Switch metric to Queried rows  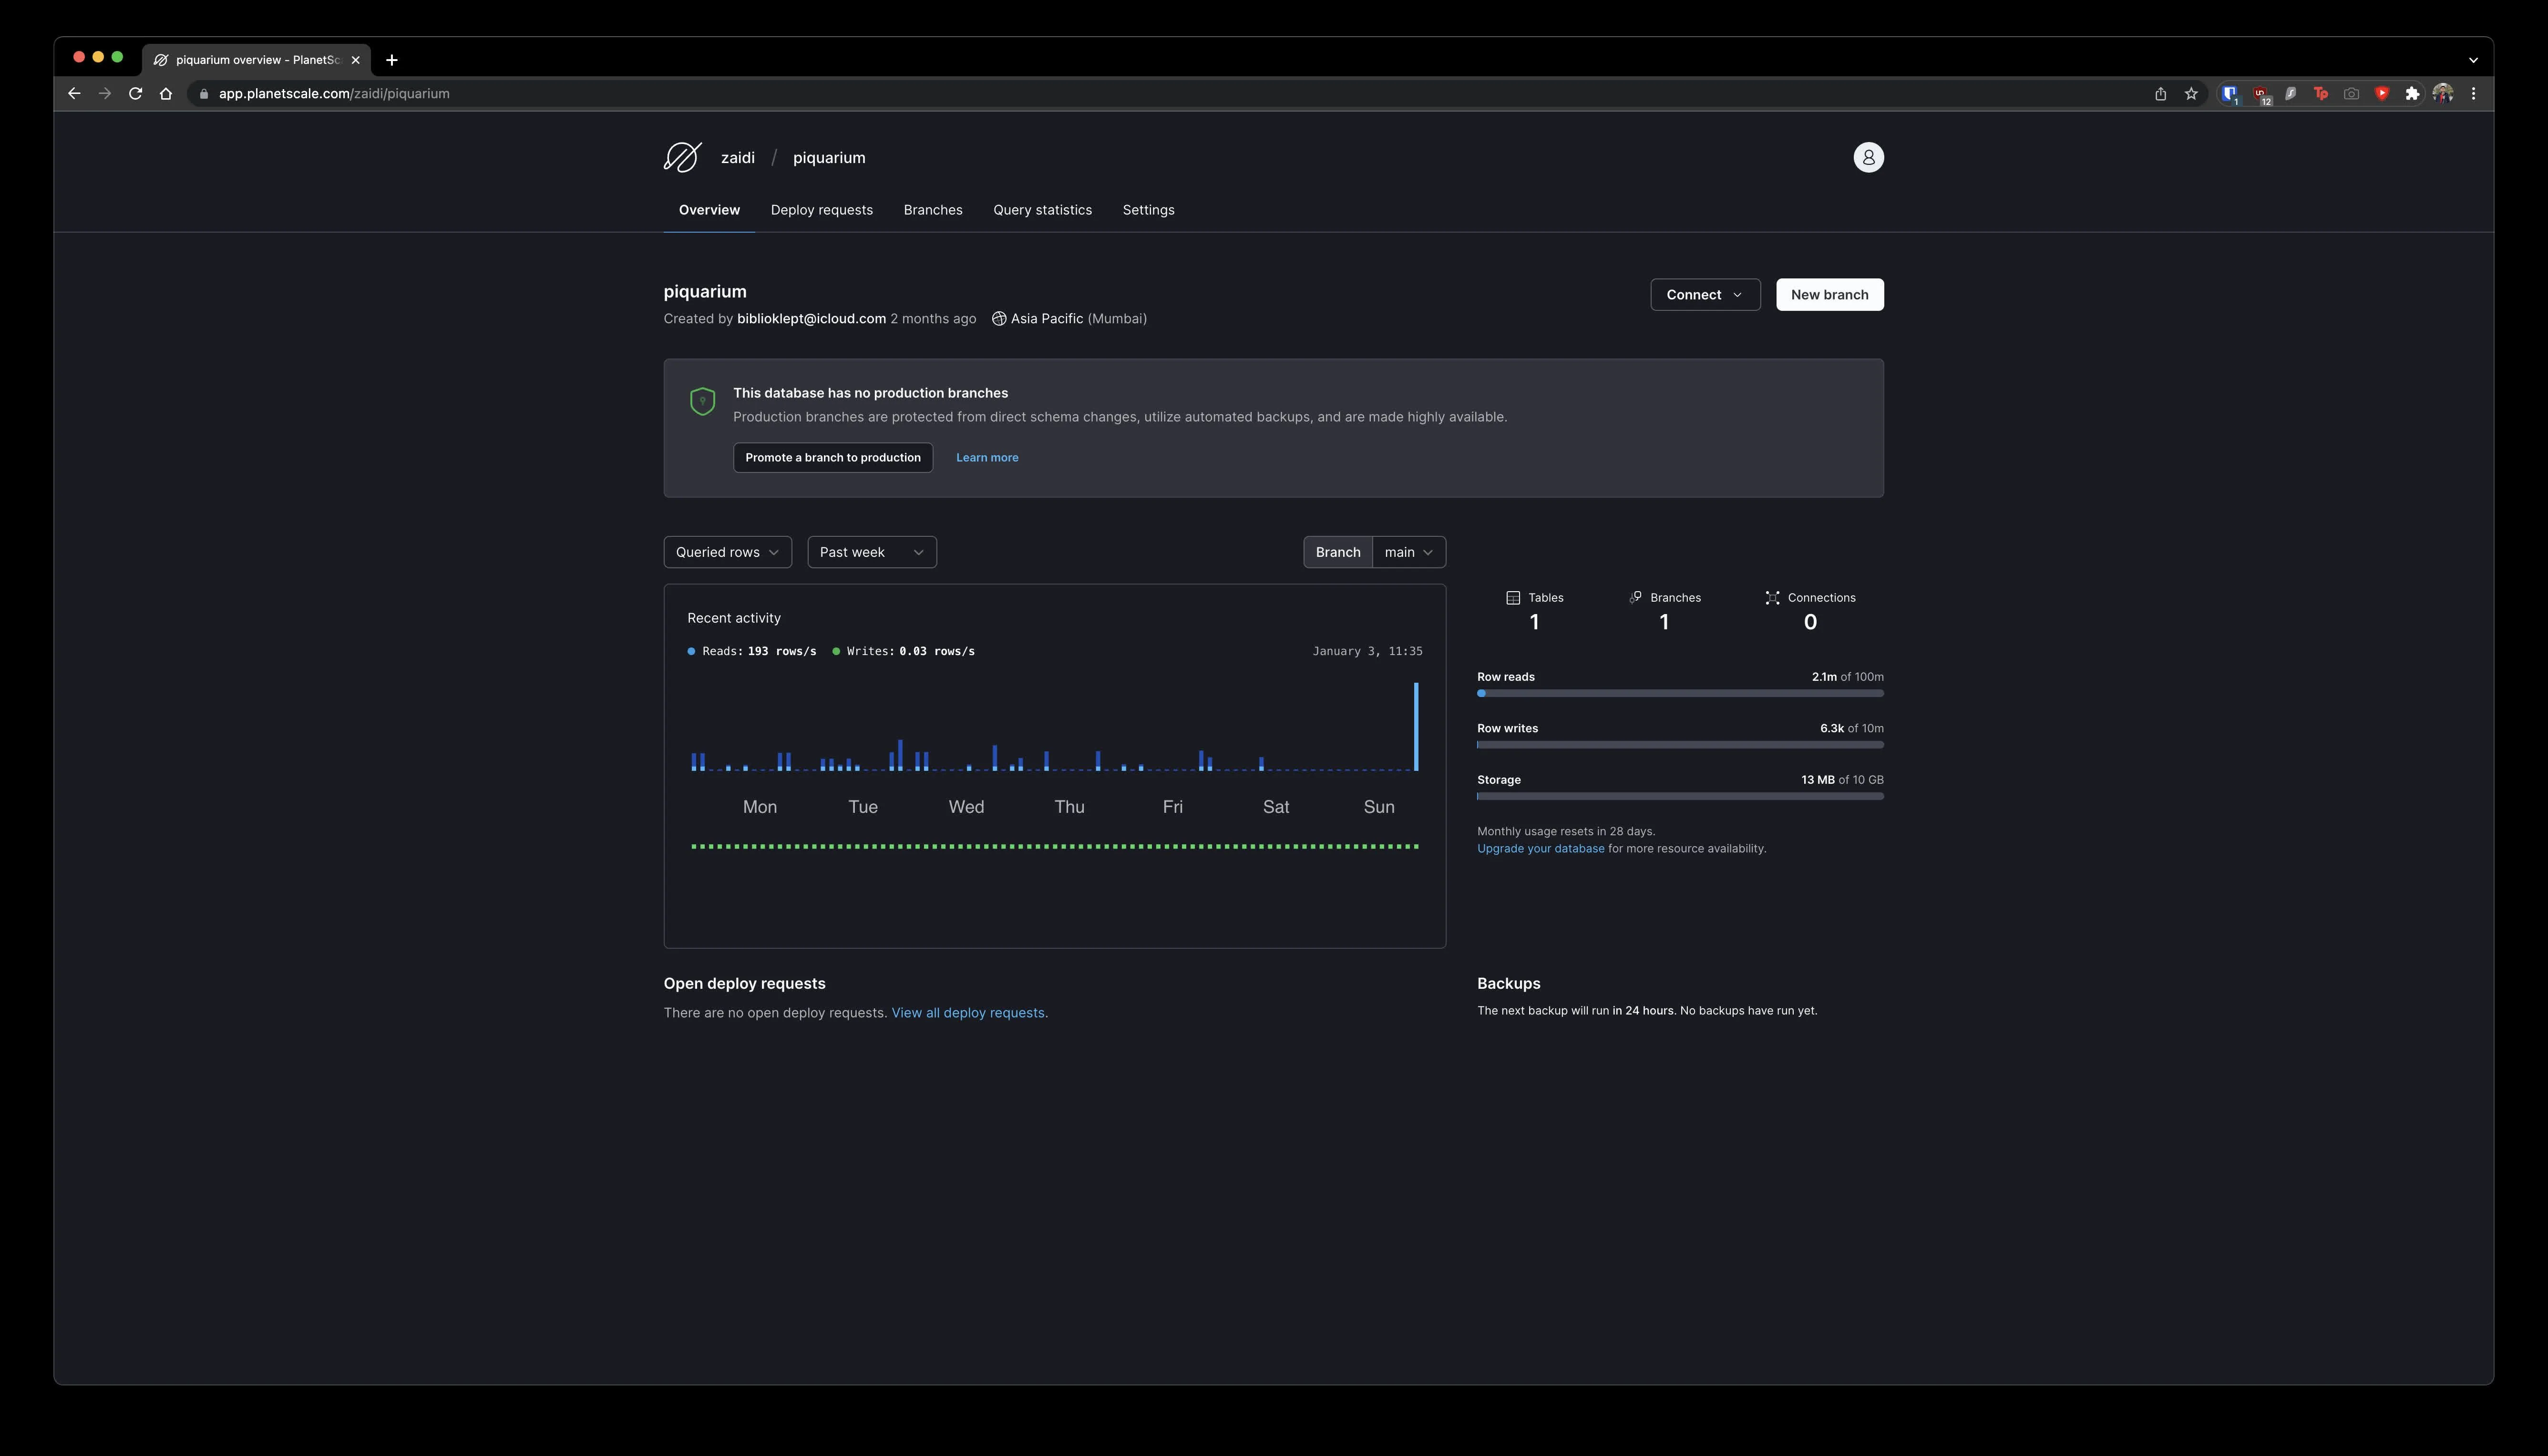tap(727, 551)
